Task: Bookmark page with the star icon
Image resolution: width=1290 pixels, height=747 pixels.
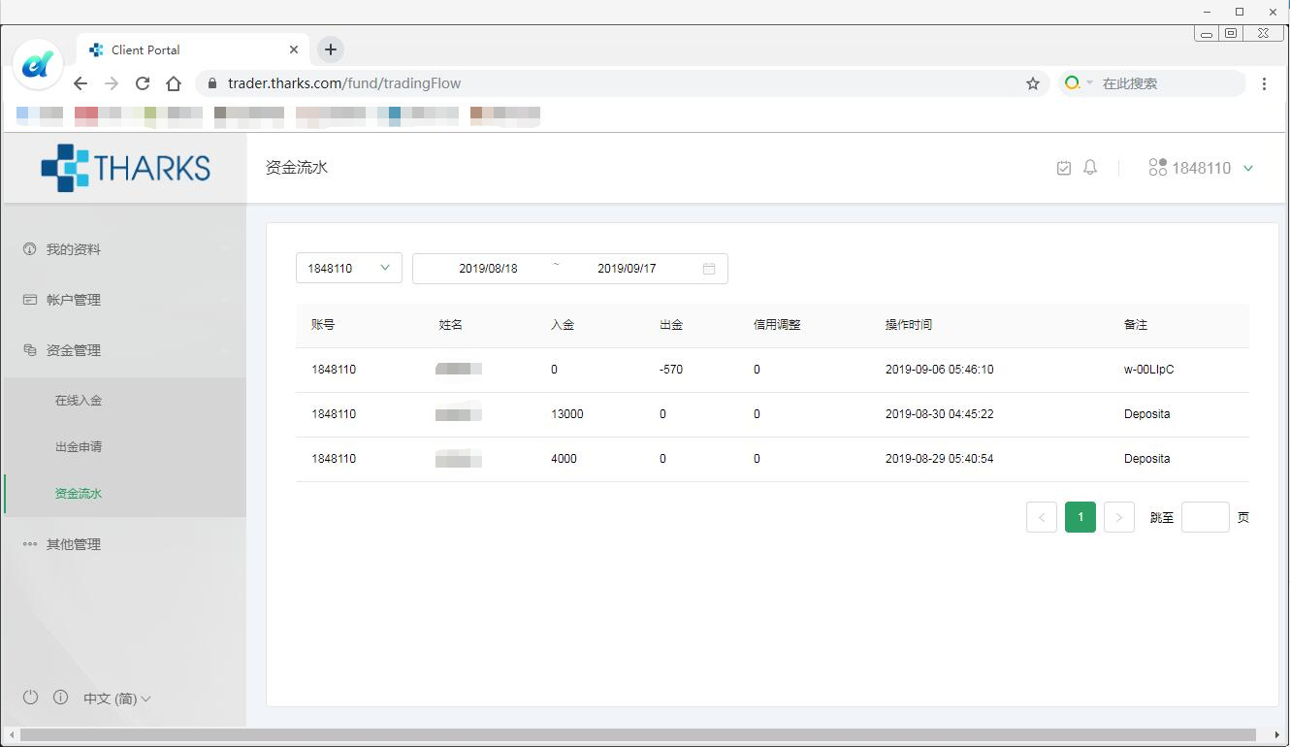Action: point(1033,83)
